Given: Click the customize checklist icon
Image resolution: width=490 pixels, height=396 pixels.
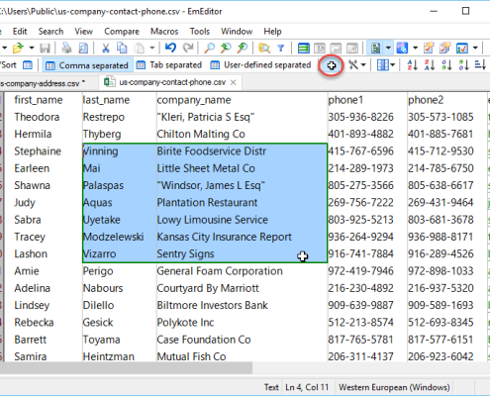Looking at the screenshot, I should (462, 49).
